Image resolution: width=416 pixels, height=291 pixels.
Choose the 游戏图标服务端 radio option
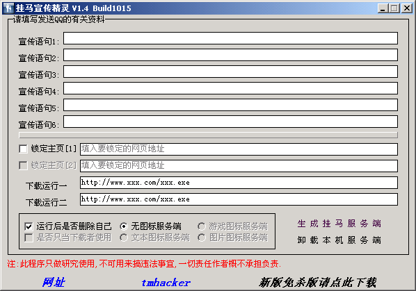pos(201,226)
